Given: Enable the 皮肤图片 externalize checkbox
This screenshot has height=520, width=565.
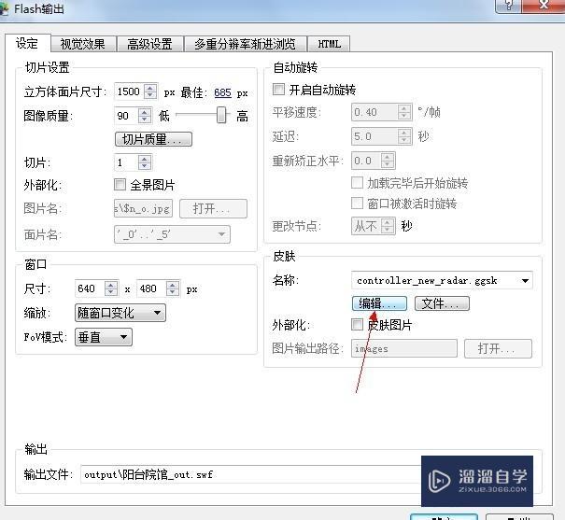Looking at the screenshot, I should 357,325.
